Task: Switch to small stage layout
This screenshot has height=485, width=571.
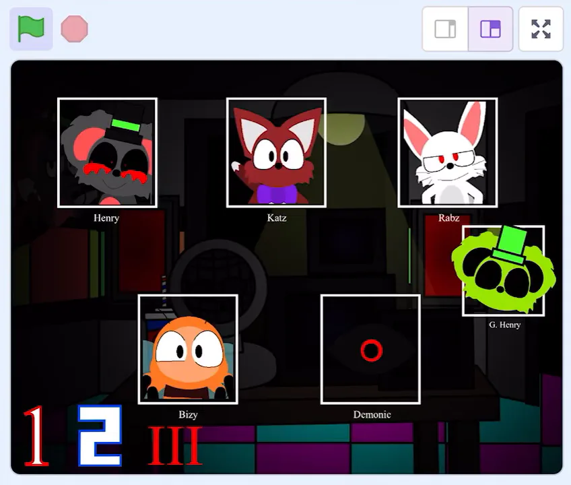Action: [x=445, y=29]
